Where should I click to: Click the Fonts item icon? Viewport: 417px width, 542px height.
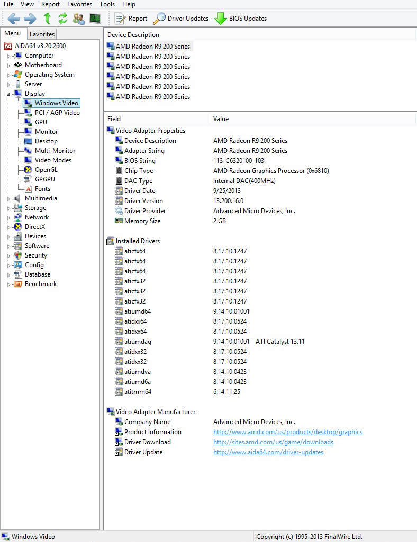point(28,189)
